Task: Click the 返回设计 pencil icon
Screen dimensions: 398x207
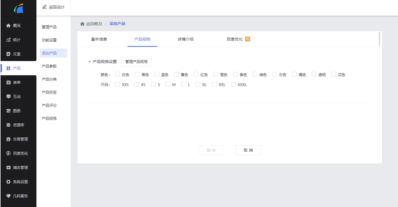Action: pos(44,7)
